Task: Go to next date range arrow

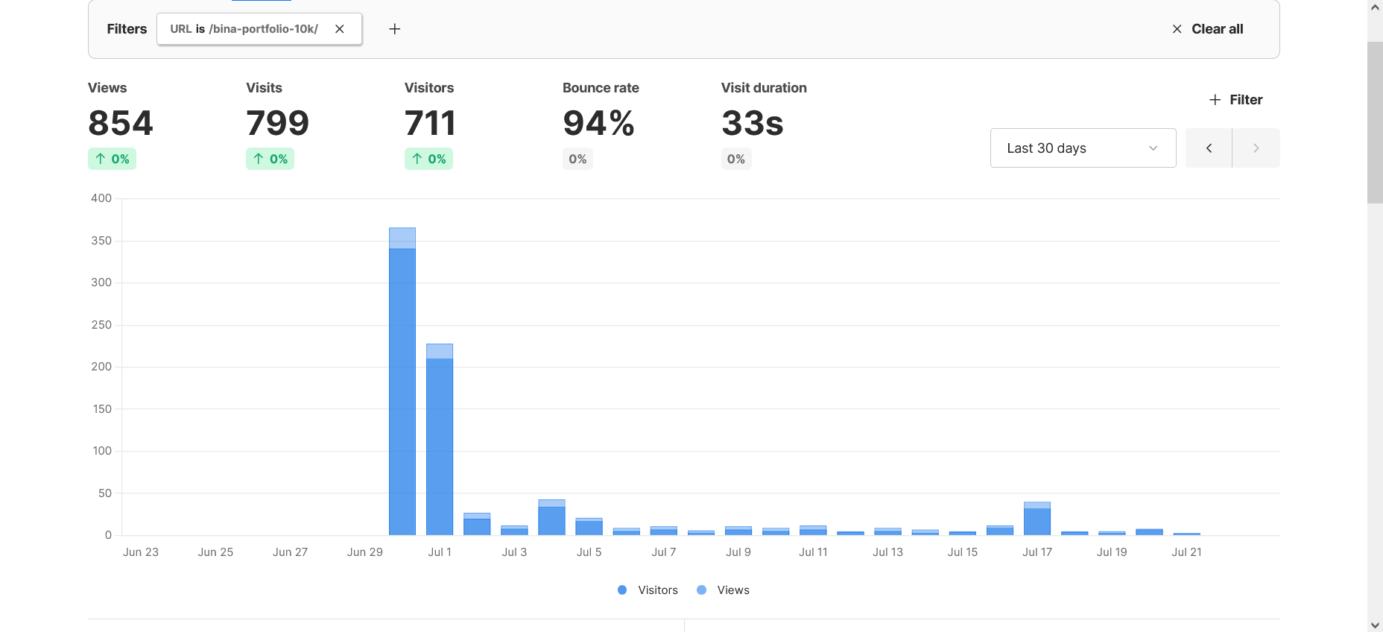Action: coord(1256,148)
